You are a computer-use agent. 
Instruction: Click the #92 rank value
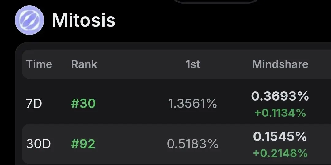point(83,144)
